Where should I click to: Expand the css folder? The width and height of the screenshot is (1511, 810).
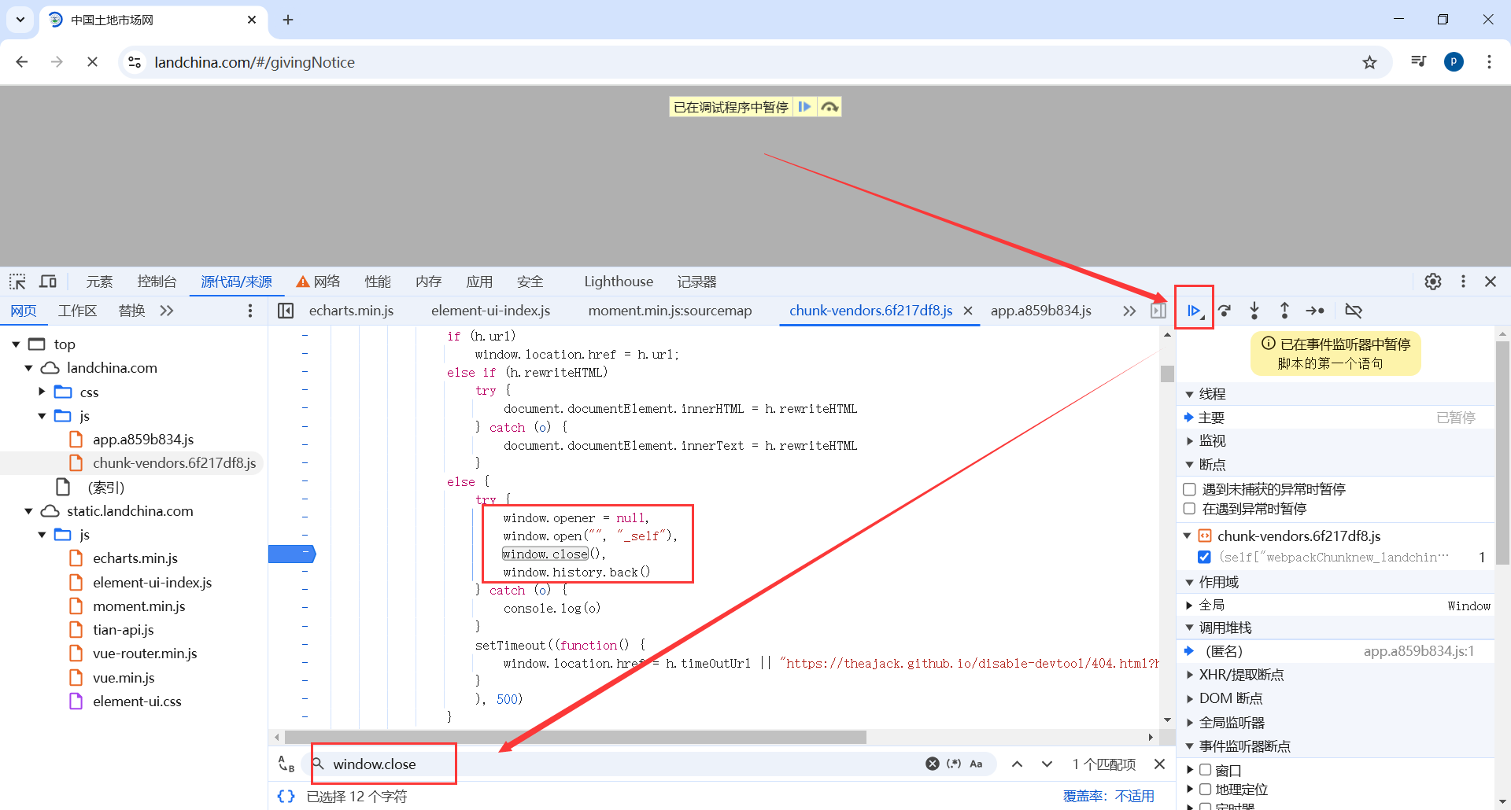[x=42, y=392]
